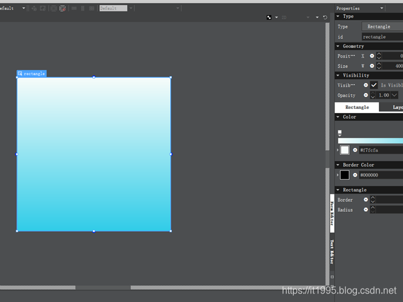Open binding menu for Border width
The image size is (403, 302).
pos(365,200)
